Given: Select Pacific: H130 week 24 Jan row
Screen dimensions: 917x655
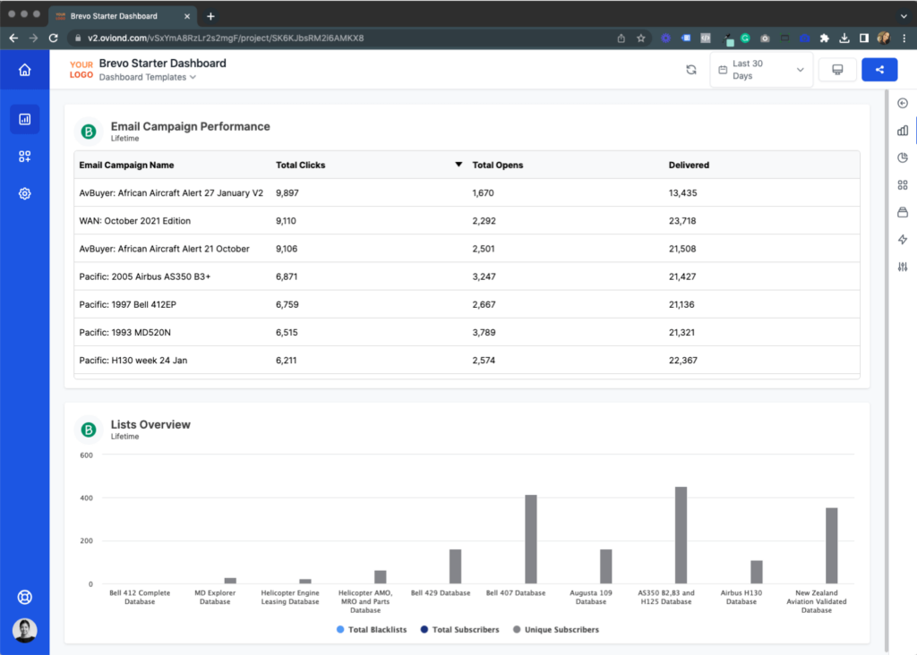Looking at the screenshot, I should tap(467, 361).
